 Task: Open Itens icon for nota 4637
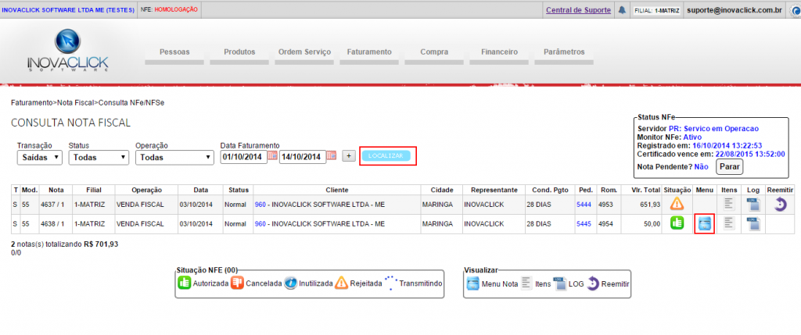[728, 204]
